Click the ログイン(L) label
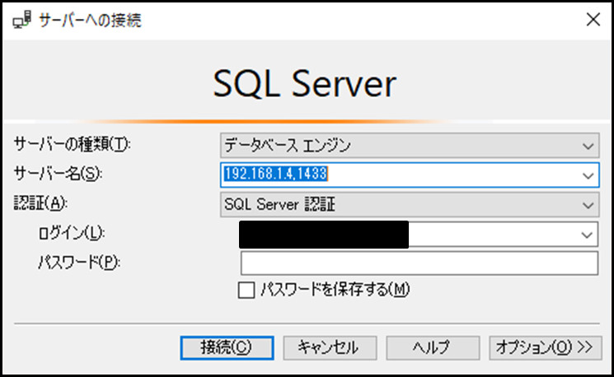Viewport: 614px width, 377px height. point(72,233)
